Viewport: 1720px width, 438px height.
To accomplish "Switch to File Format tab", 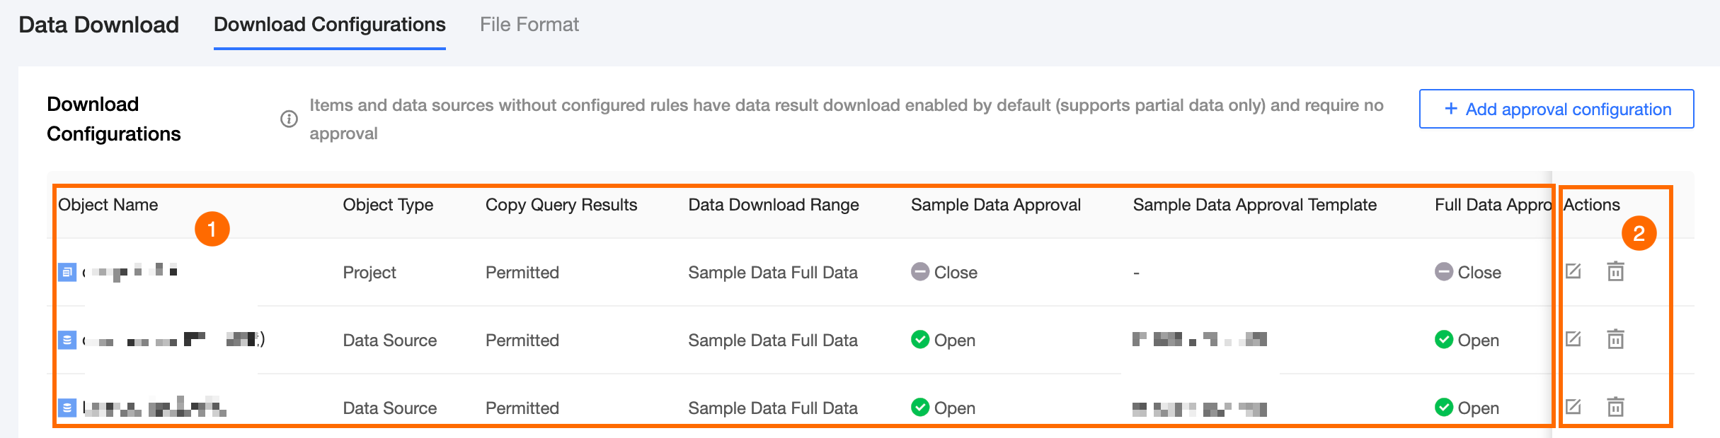I will pyautogui.click(x=529, y=25).
